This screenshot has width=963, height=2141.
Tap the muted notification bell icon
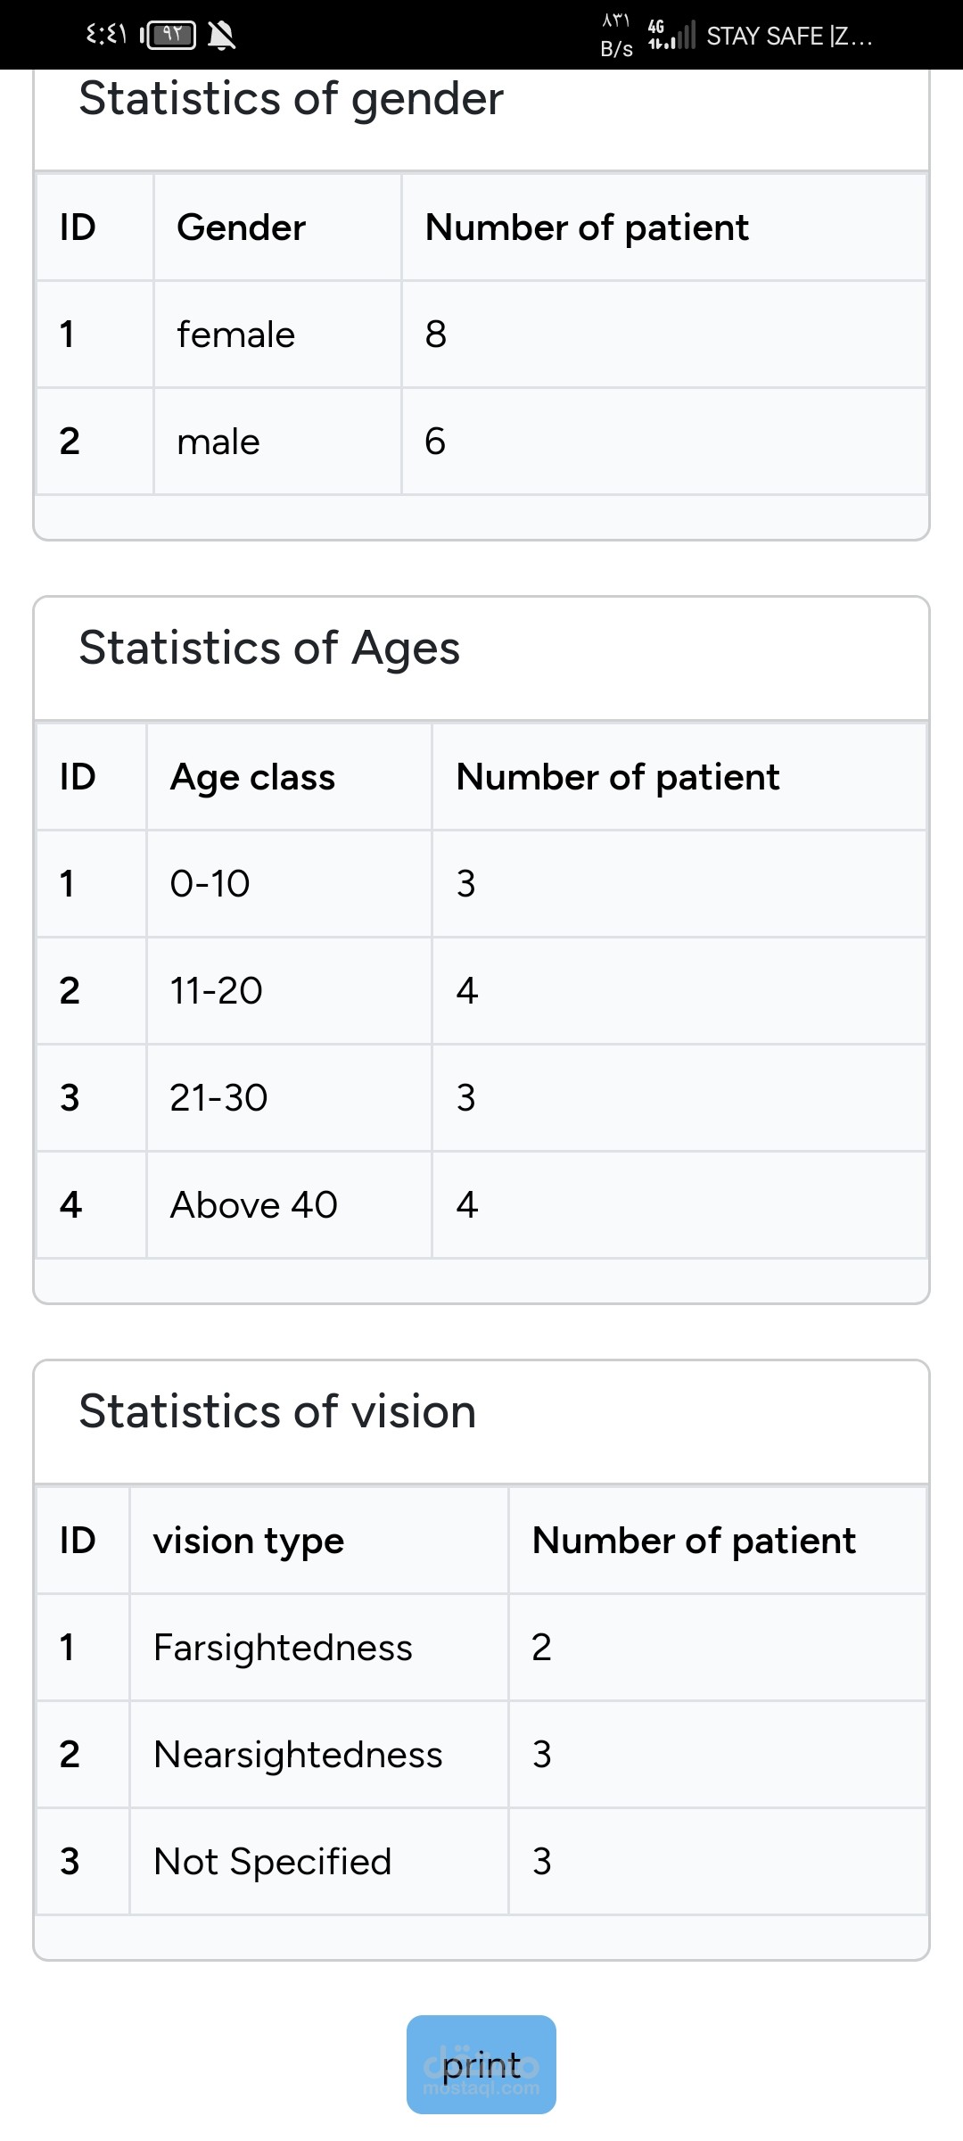click(x=221, y=36)
